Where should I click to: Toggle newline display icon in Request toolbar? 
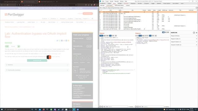pos(113,36)
